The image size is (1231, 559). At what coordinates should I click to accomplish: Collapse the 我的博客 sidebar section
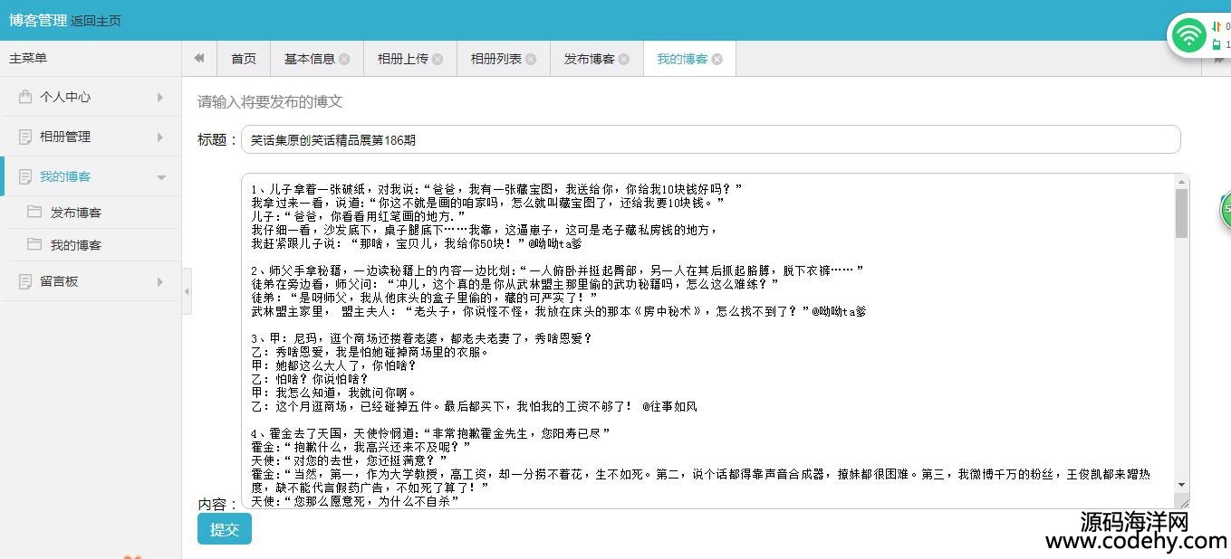91,176
